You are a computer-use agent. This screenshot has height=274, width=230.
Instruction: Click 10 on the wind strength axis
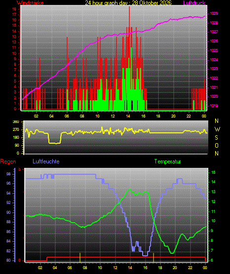(14, 53)
